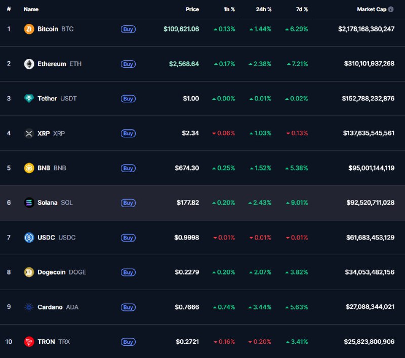The height and width of the screenshot is (358, 405).
Task: Click the Cardano logo icon
Action: coord(29,307)
